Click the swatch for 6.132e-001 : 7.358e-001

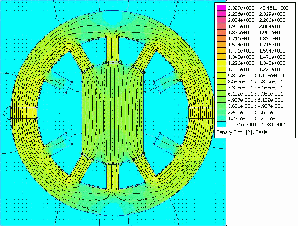pos(221,94)
